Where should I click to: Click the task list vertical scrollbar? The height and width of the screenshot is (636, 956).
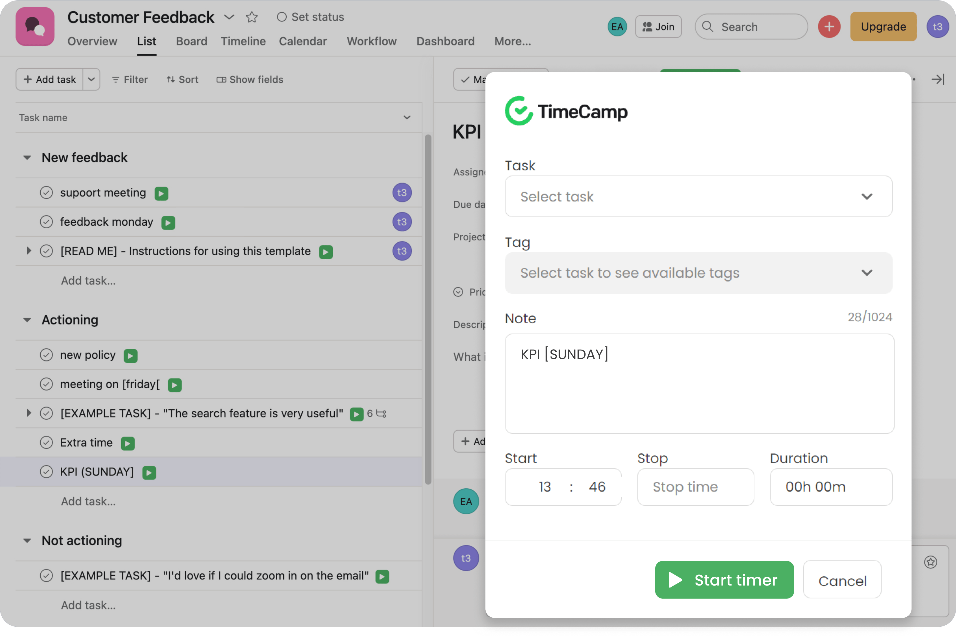tap(427, 309)
